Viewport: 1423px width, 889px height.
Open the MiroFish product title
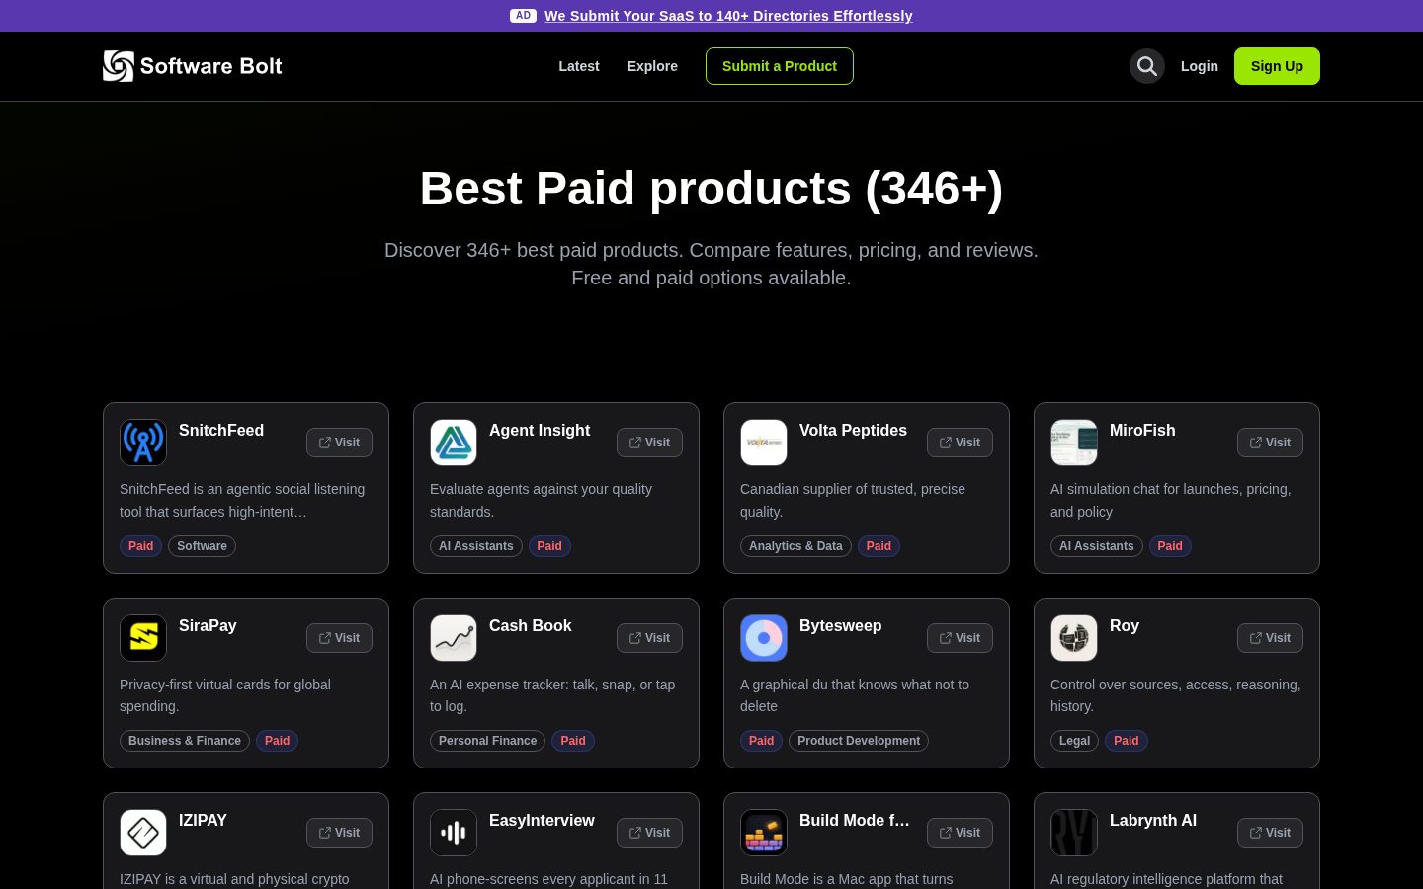coord(1142,431)
